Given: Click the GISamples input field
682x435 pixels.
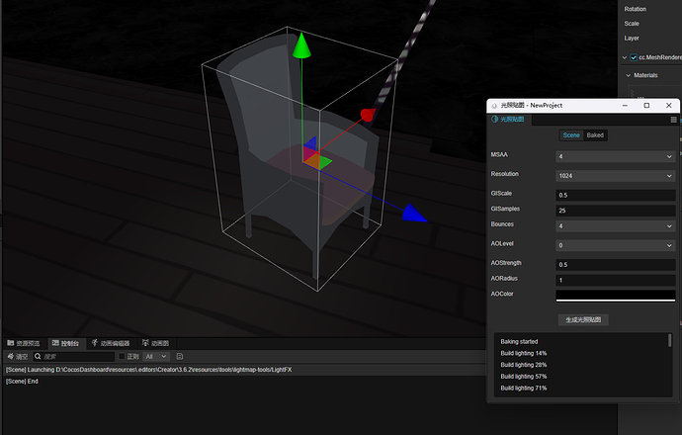Looking at the screenshot, I should pos(616,211).
